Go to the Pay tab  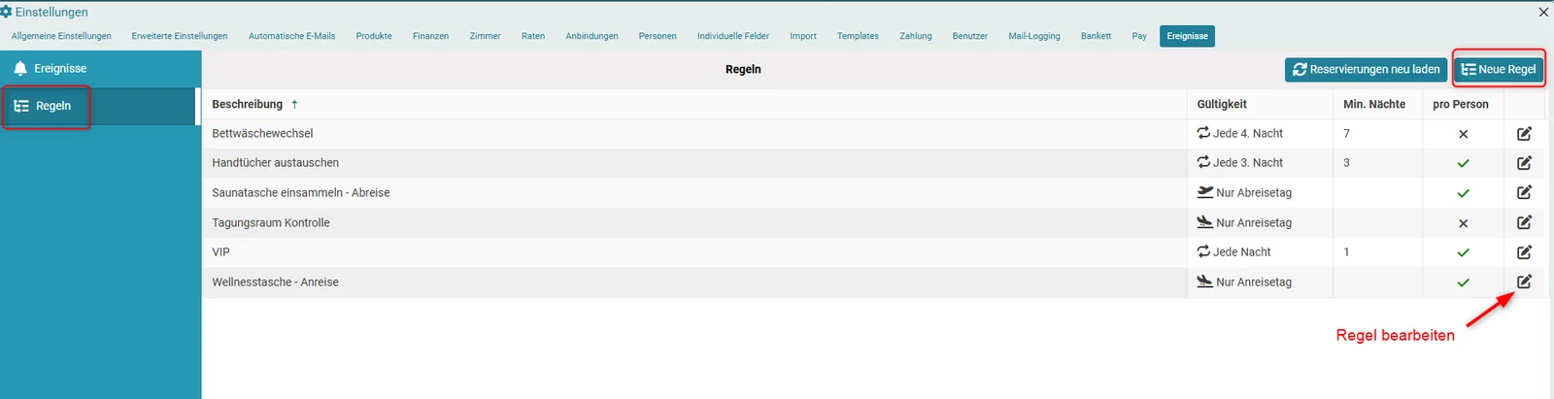(x=1139, y=36)
